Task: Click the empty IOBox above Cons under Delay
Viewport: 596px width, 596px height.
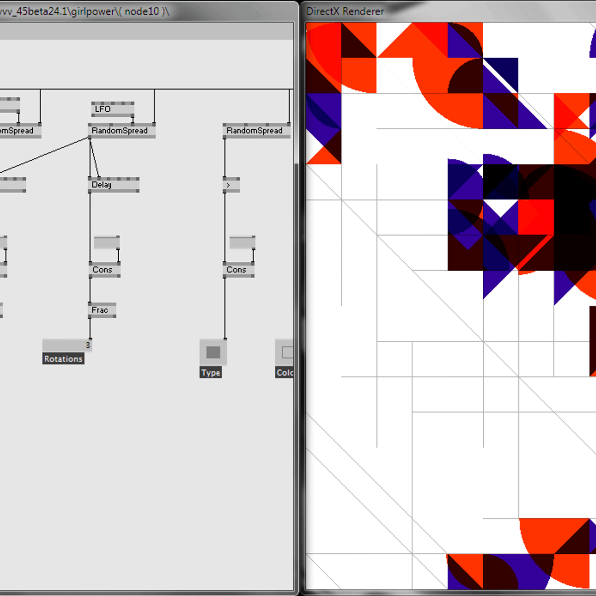Action: pyautogui.click(x=106, y=243)
